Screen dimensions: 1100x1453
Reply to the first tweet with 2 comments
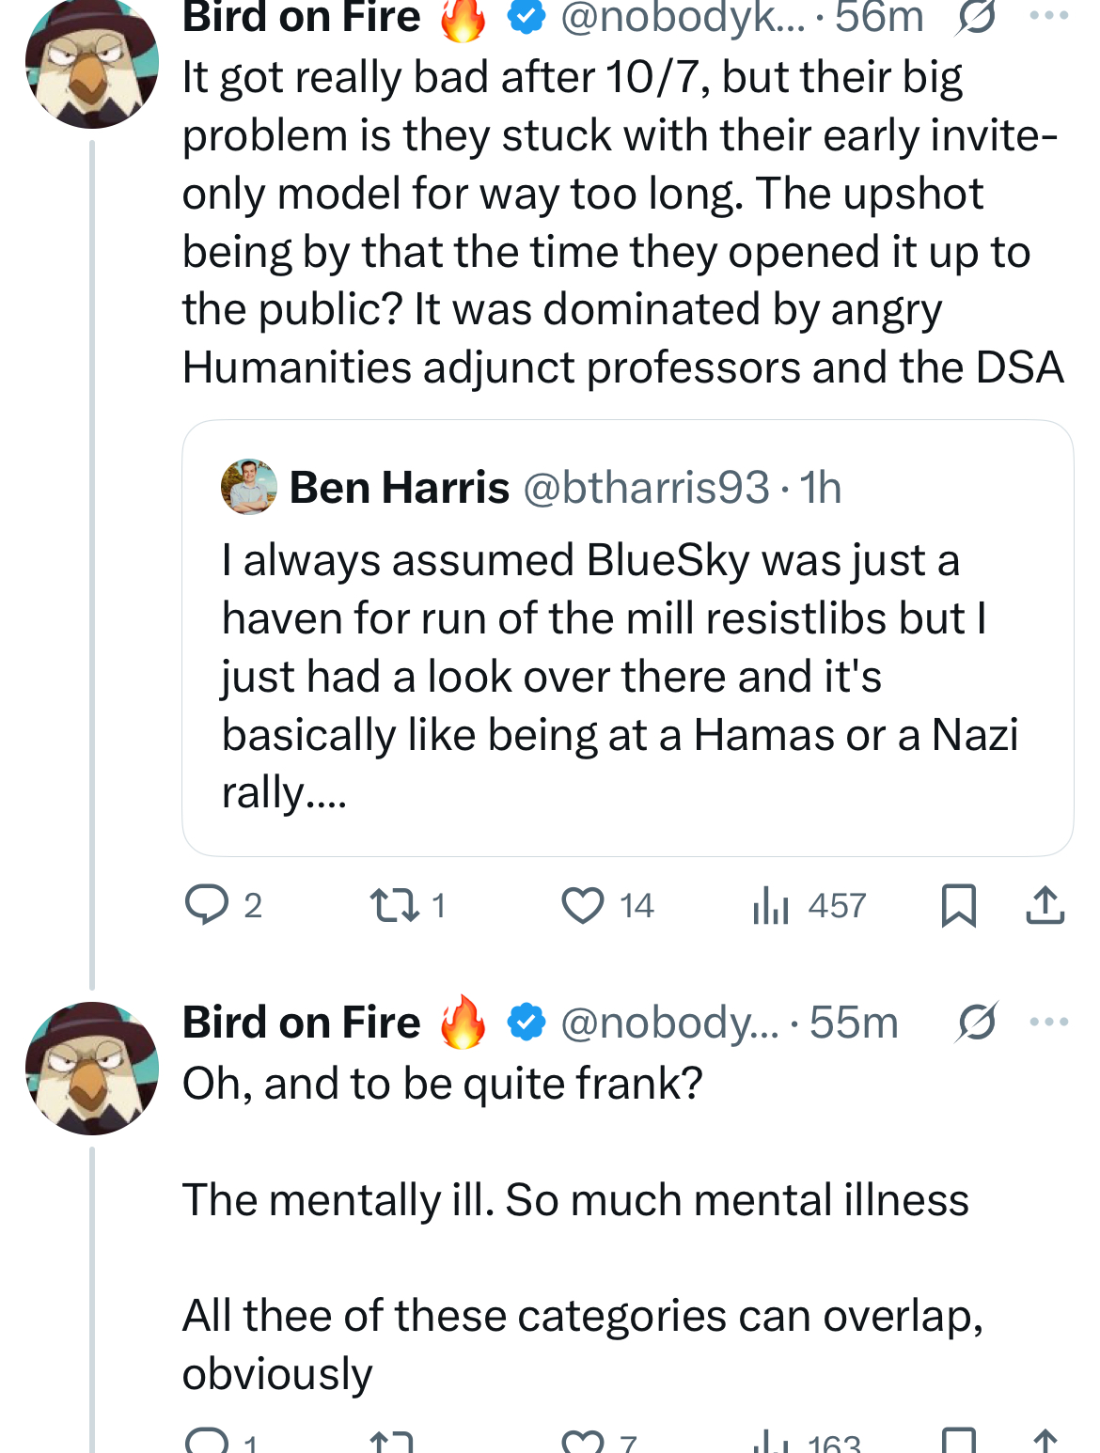click(223, 905)
